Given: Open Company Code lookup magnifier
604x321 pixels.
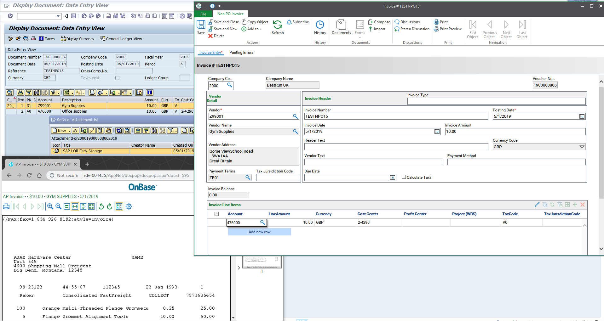Looking at the screenshot, I should [x=230, y=85].
